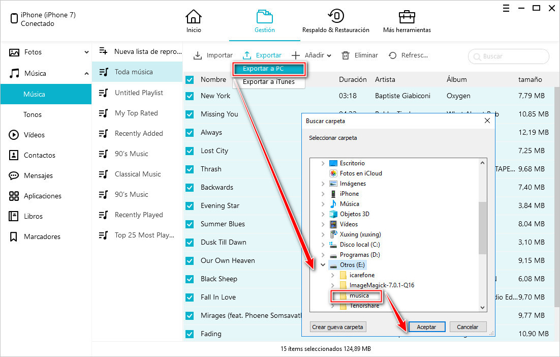Viewport: 560px width, 357px height.
Task: Choose Exportar a iTunes menu entry
Action: (x=269, y=81)
